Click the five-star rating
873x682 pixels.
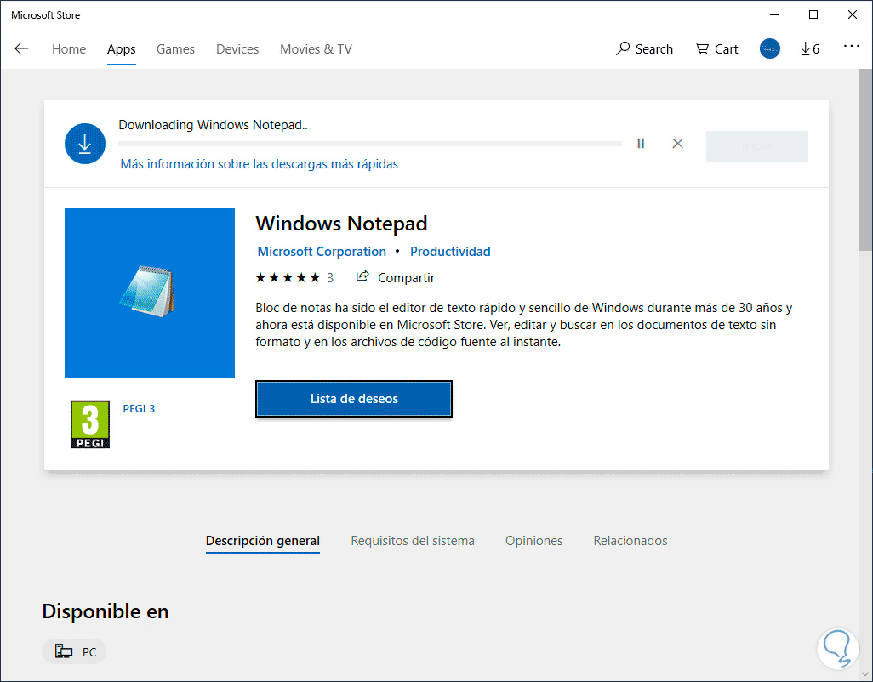[288, 277]
